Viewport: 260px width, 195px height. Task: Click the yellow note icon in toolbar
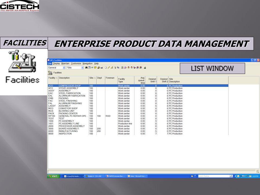[96, 67]
